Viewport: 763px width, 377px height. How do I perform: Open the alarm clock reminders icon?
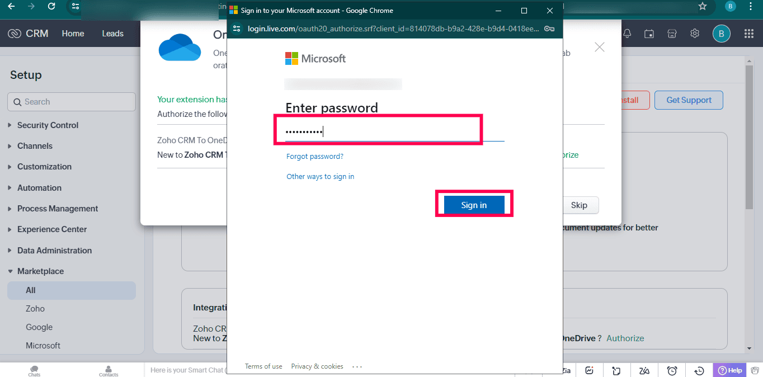672,370
